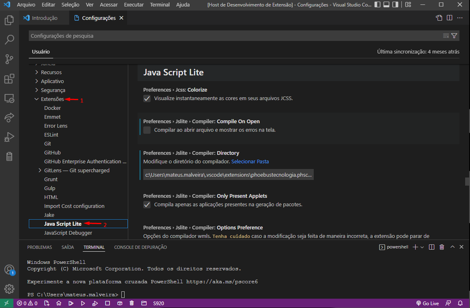Viewport: 470px width, 308px height.
Task: Enable Compile On Open checkbox
Action: coord(147,130)
